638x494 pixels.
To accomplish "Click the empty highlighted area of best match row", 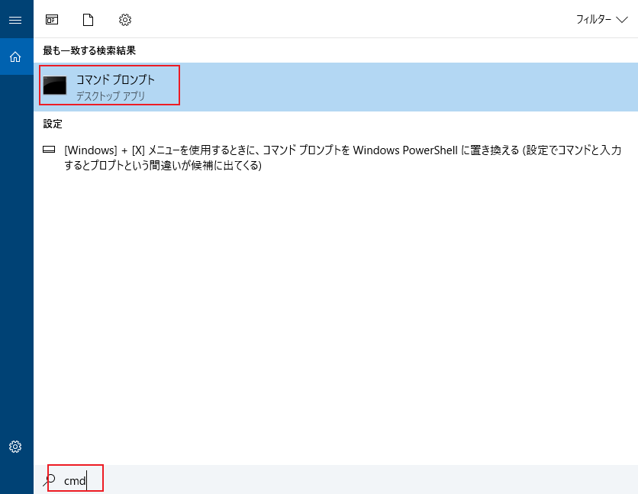I will point(404,87).
